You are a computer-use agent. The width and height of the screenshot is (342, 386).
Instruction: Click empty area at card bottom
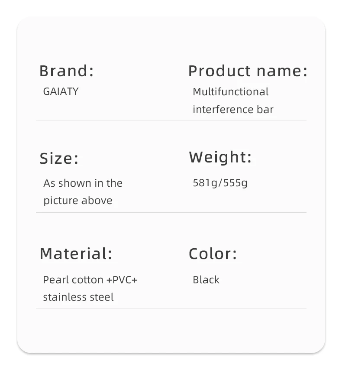coord(171,331)
